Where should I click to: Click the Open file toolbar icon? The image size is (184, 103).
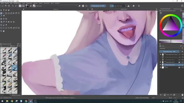pos(6,6)
